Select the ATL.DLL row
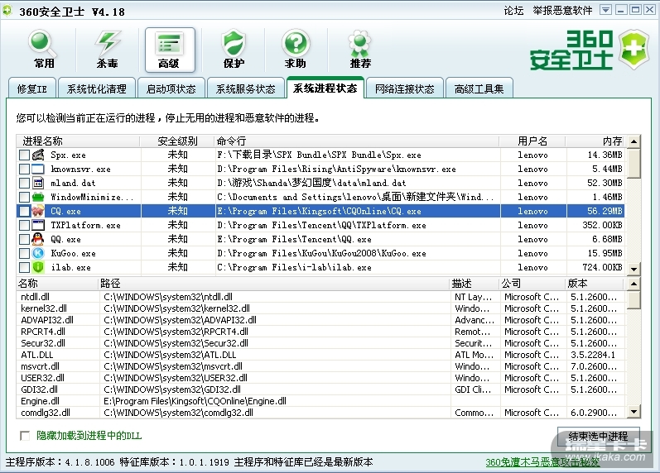The width and height of the screenshot is (660, 473). coord(320,355)
